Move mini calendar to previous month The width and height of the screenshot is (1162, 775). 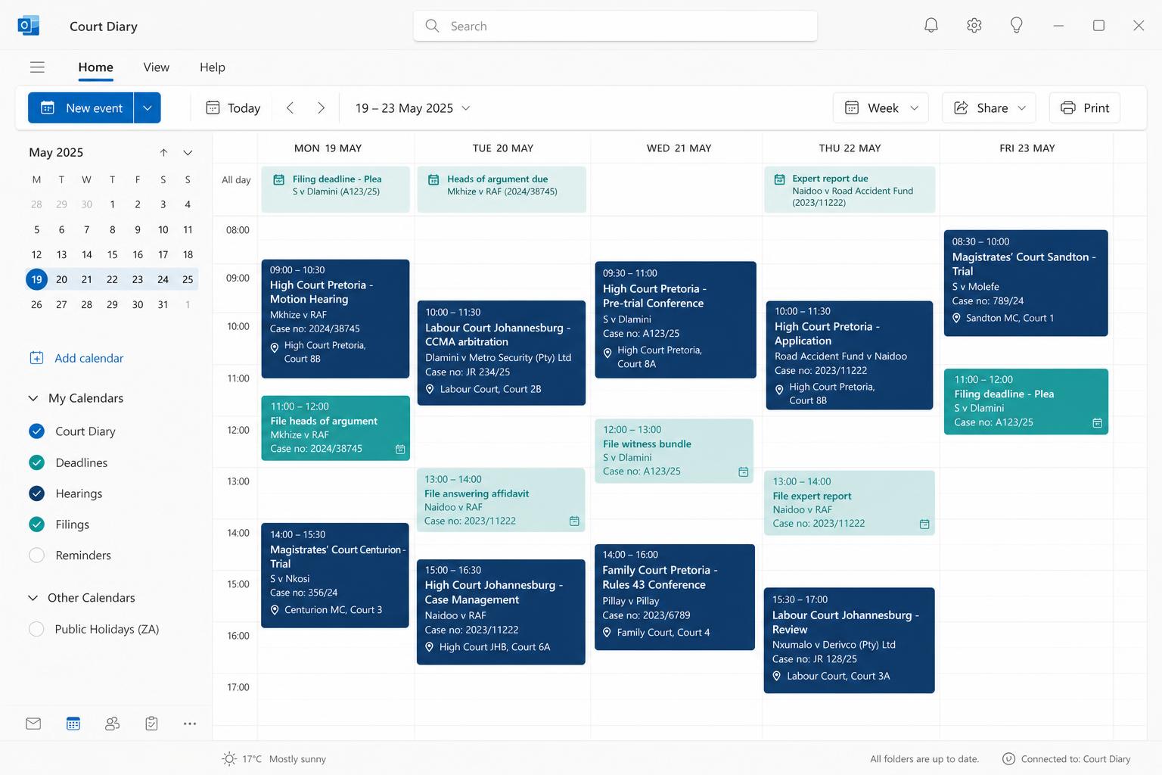[x=163, y=153]
